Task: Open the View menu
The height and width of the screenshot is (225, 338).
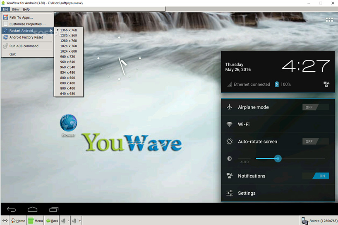Action: (x=15, y=9)
